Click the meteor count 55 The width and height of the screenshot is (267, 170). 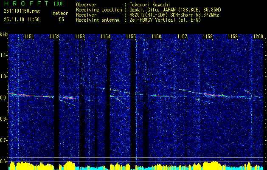tap(62, 20)
